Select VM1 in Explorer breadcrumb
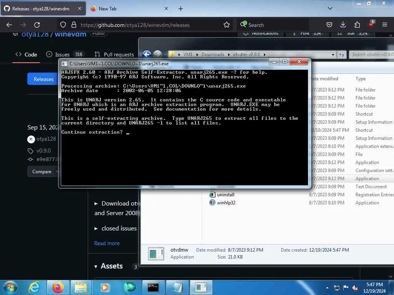 [x=188, y=55]
